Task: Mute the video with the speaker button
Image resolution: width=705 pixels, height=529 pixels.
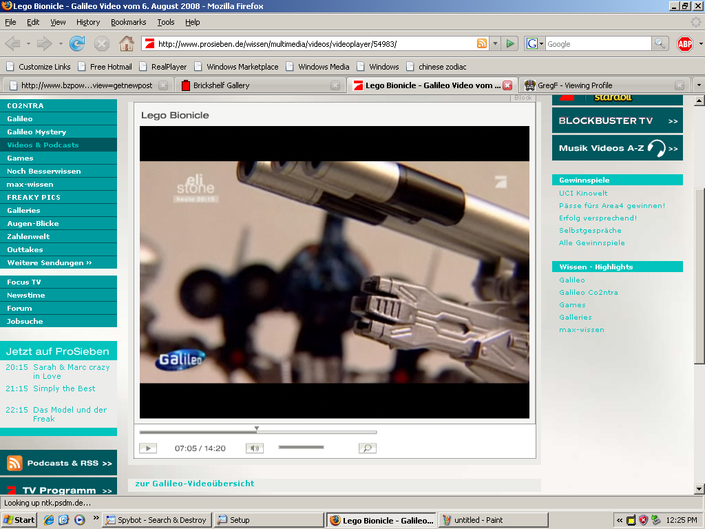Action: click(x=255, y=448)
